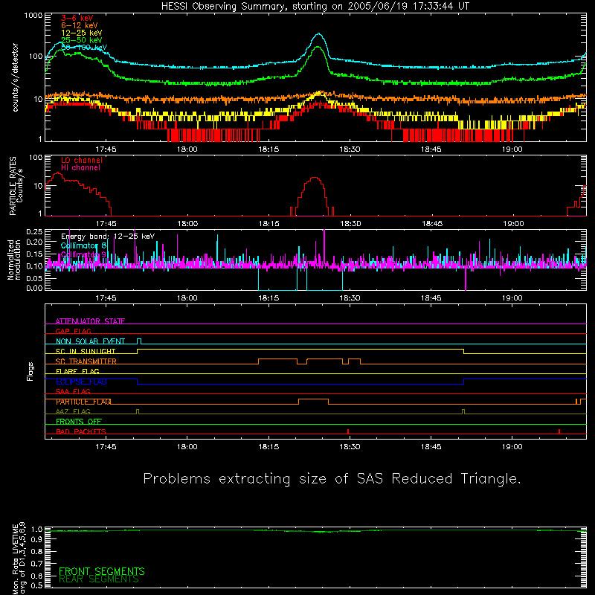Select the red 3-6 keV legend label

(x=77, y=18)
